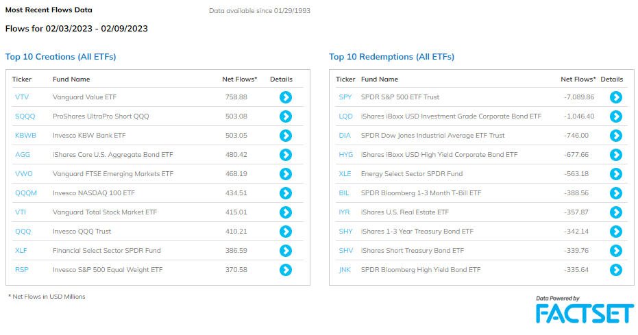Open the VWO ticker link
This screenshot has height=335, width=638.
pos(23,173)
